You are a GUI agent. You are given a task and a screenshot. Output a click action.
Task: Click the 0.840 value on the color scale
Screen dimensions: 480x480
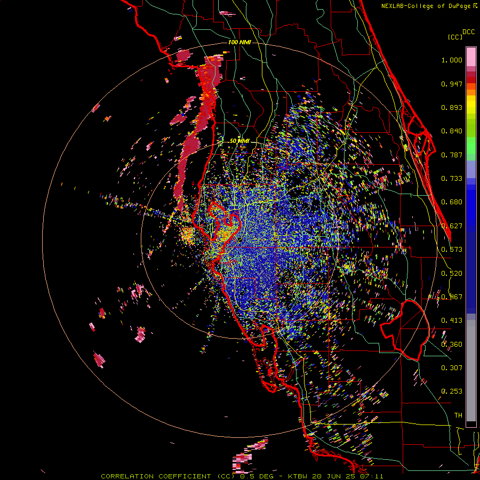click(452, 131)
